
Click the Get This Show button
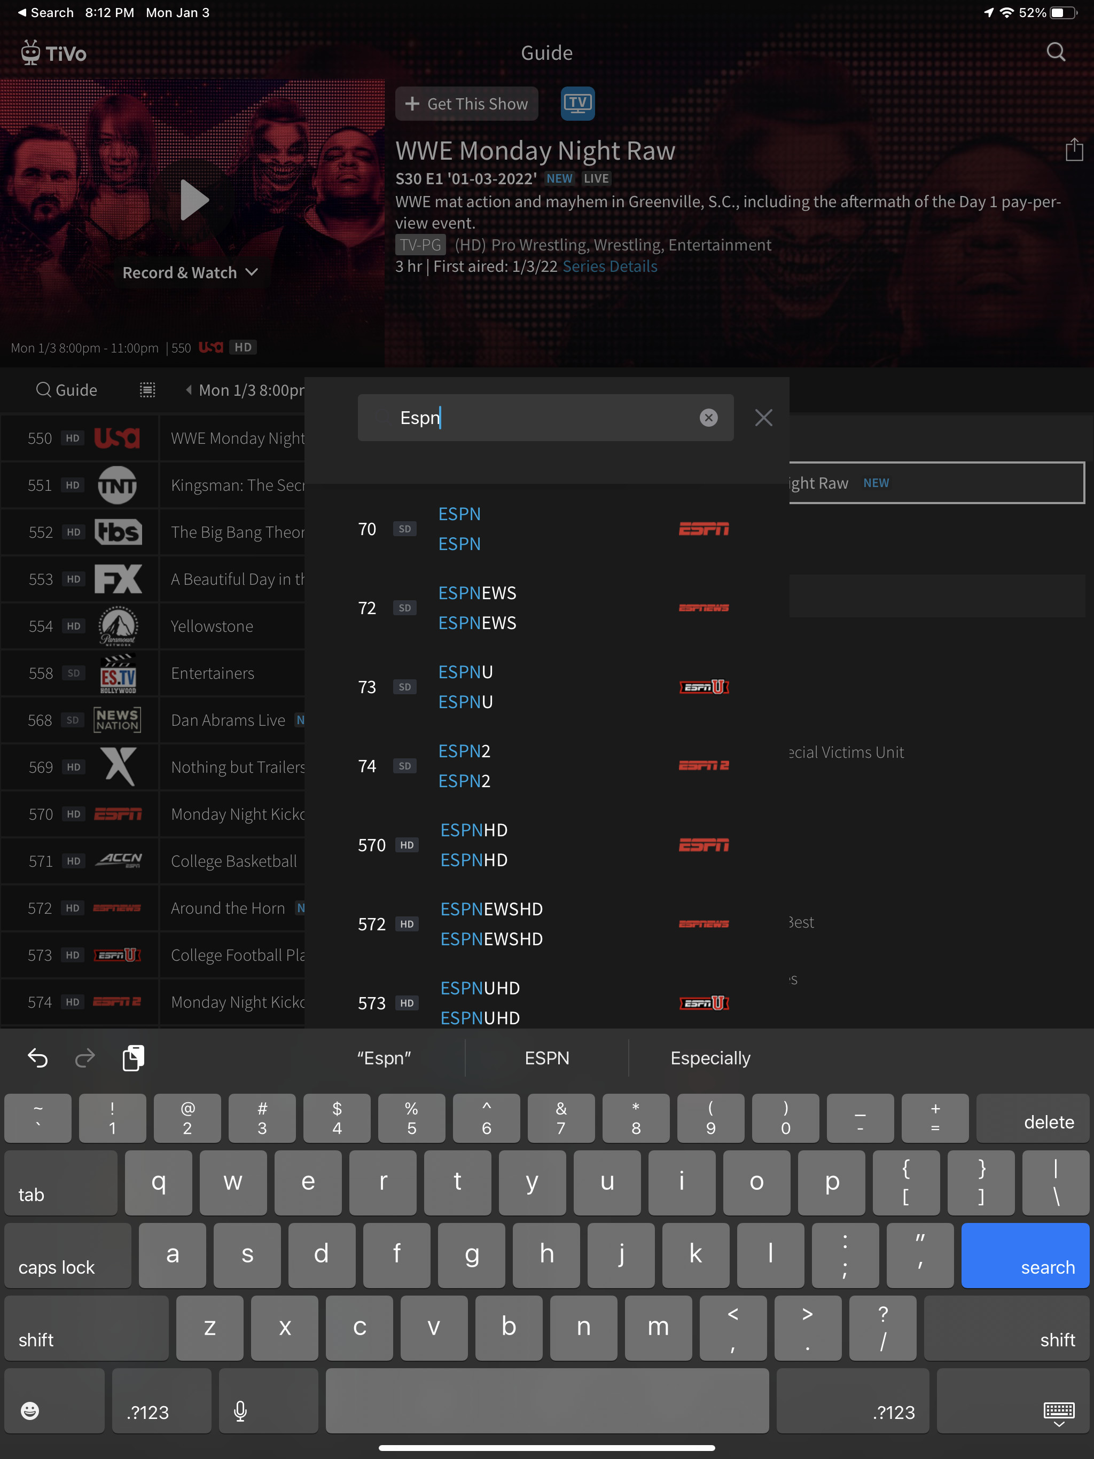coord(466,104)
